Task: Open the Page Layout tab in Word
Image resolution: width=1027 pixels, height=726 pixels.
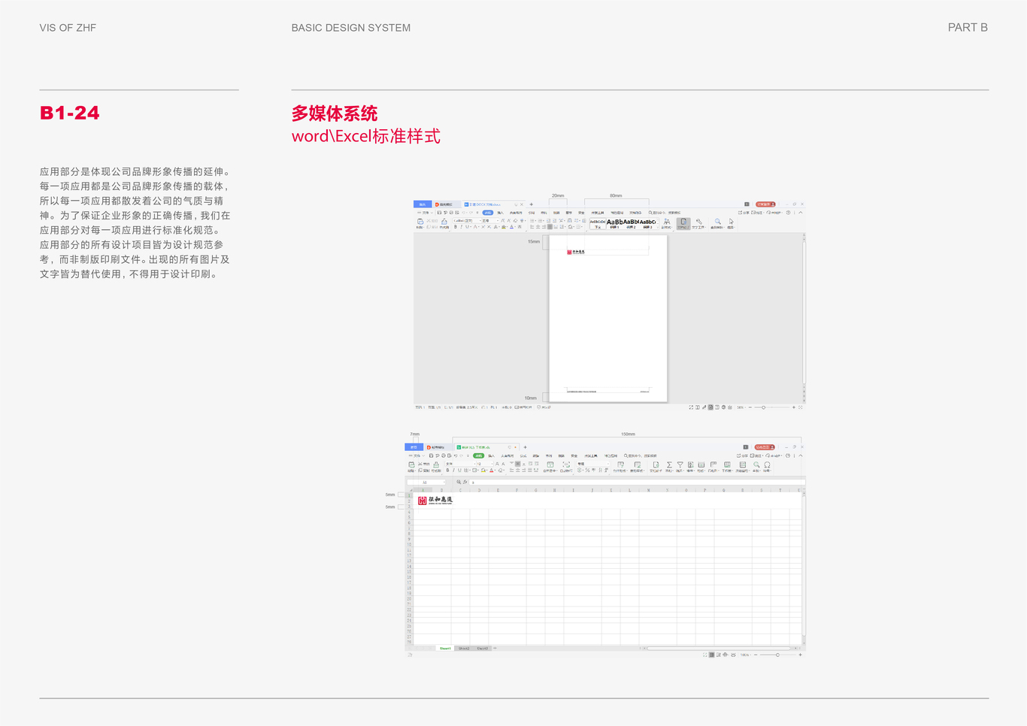Action: click(x=516, y=213)
